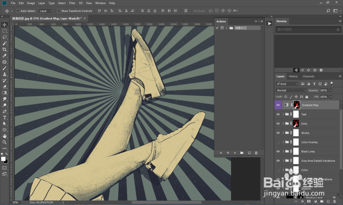Select the Magic Wand tool
Viewport: 343px width, 205px height.
(x=4, y=43)
